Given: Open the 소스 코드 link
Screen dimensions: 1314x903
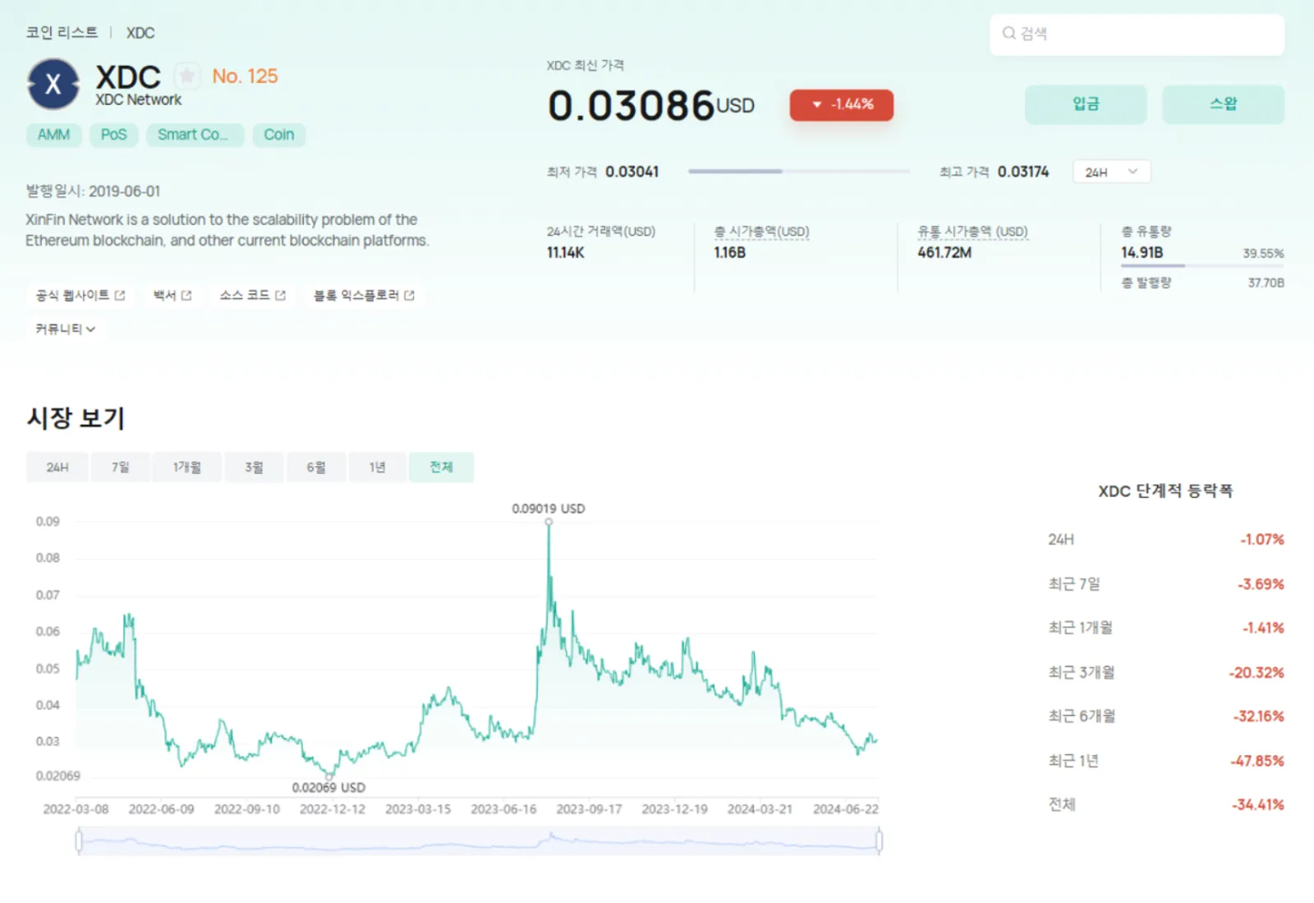Looking at the screenshot, I should (253, 295).
